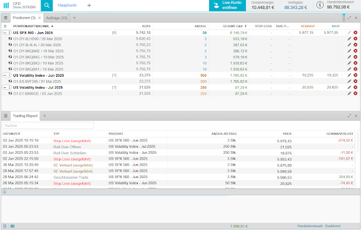This screenshot has height=230, width=361.
Task: Collapse the US SPX 500 group
Action: pyautogui.click(x=5, y=33)
